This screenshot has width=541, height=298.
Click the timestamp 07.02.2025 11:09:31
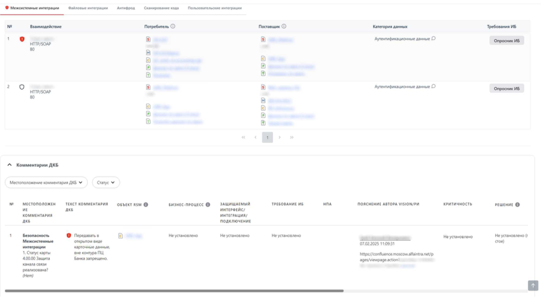pyautogui.click(x=377, y=244)
